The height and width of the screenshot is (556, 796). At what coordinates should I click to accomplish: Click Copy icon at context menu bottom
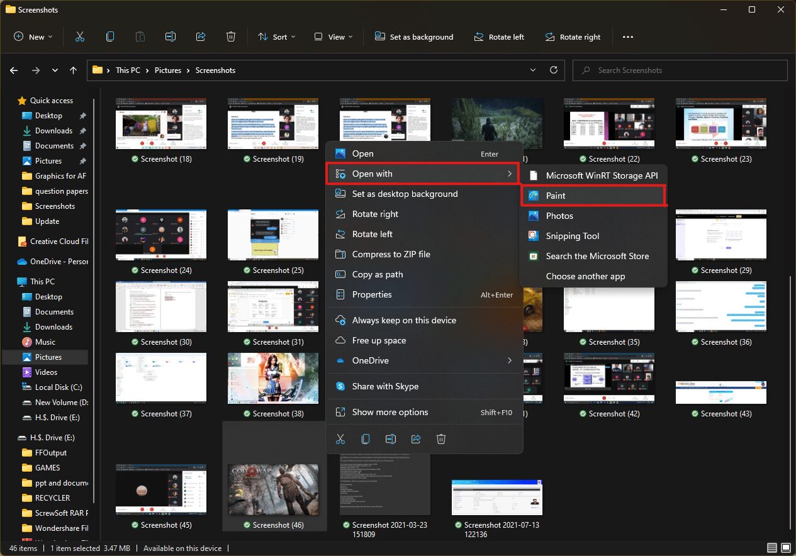366,439
